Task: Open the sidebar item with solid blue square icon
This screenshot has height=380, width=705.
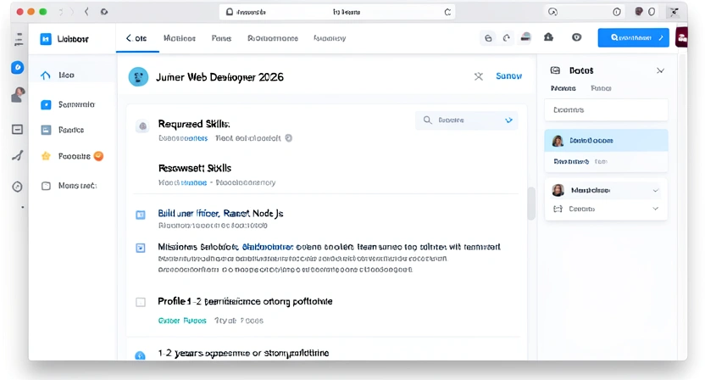Action: tap(73, 104)
